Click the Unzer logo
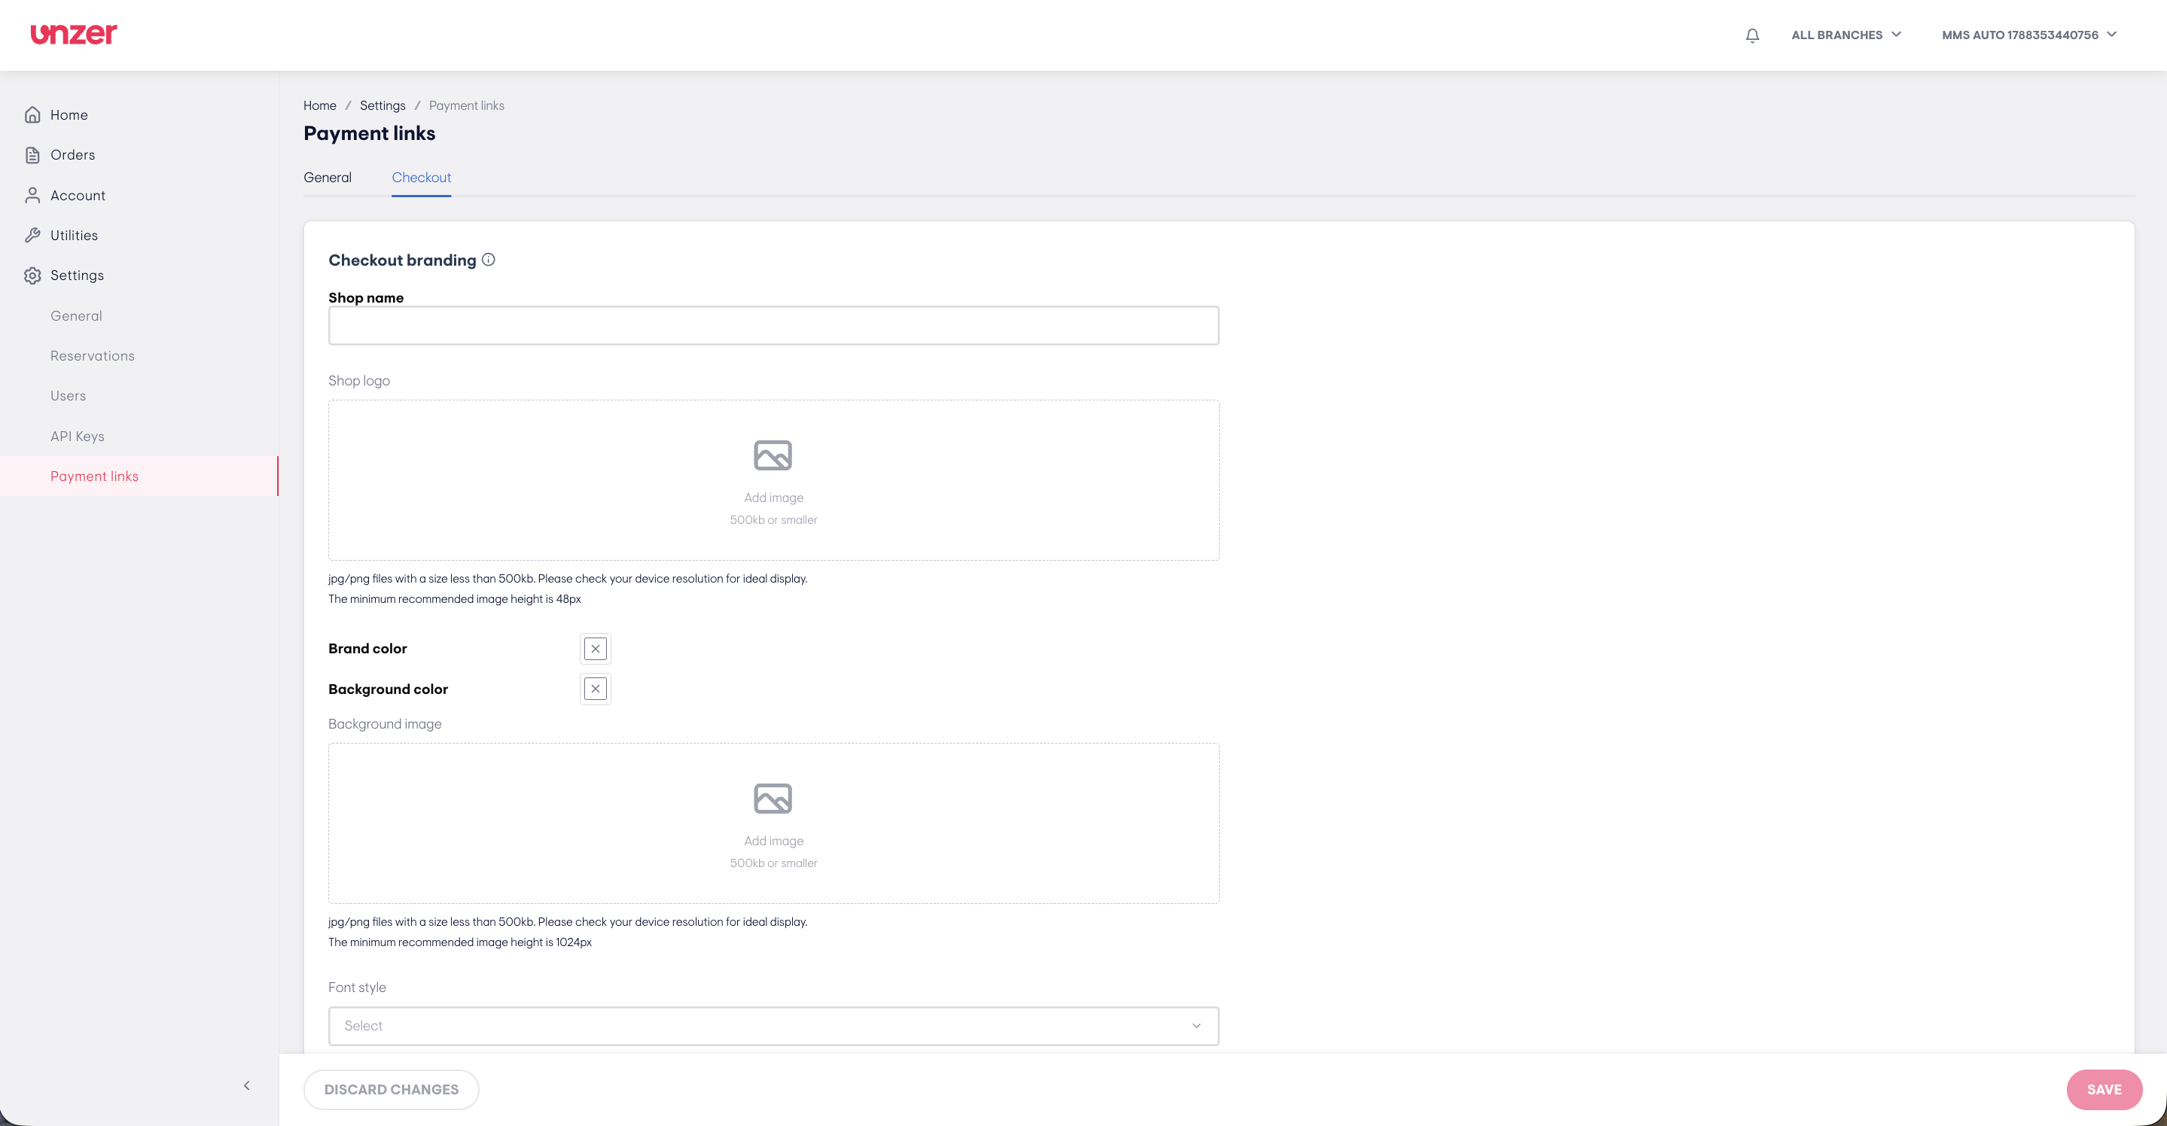Image resolution: width=2167 pixels, height=1126 pixels. [x=74, y=35]
